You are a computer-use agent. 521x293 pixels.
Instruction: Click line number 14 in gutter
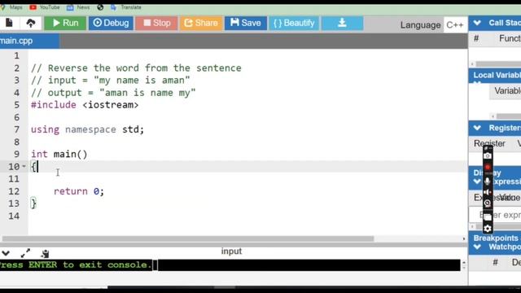click(14, 216)
